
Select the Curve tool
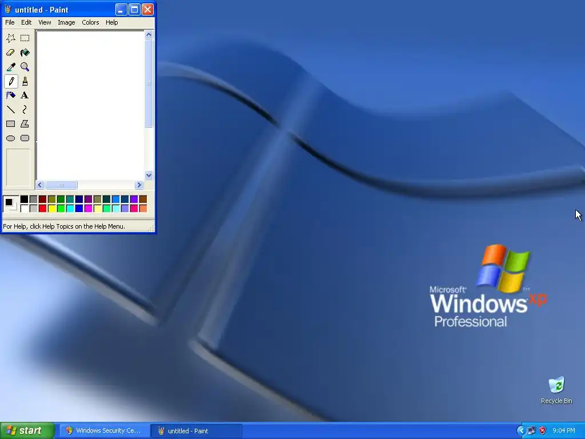(25, 109)
